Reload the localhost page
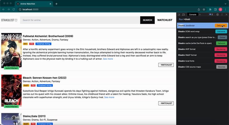Viewport: 229px width, 125px height. pos(14,9)
